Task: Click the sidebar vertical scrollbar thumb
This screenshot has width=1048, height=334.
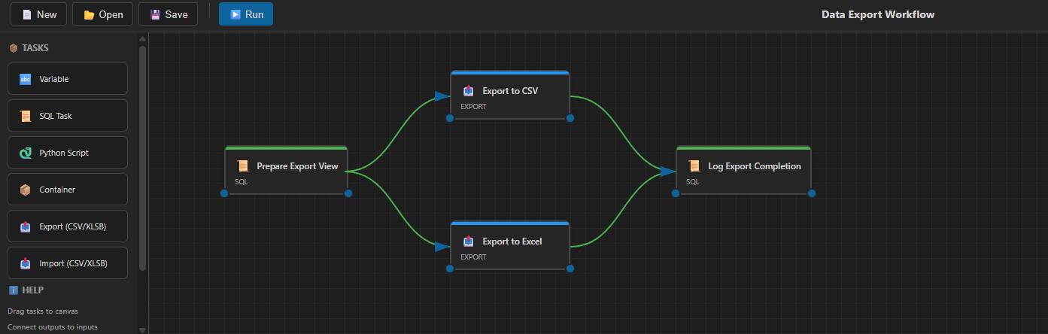Action: coord(142,158)
